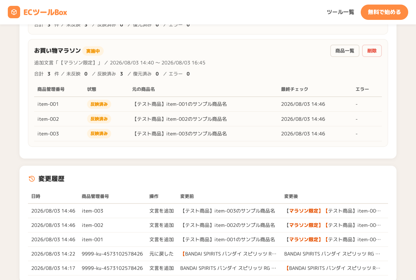Open the ツール一覧 navigation link
Image resolution: width=416 pixels, height=280 pixels.
(340, 12)
